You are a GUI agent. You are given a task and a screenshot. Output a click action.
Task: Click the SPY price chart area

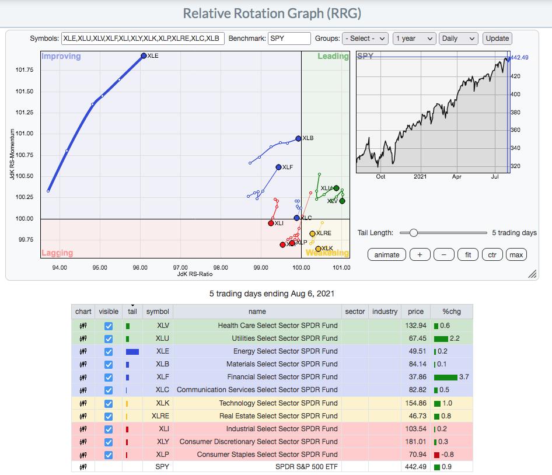433,112
